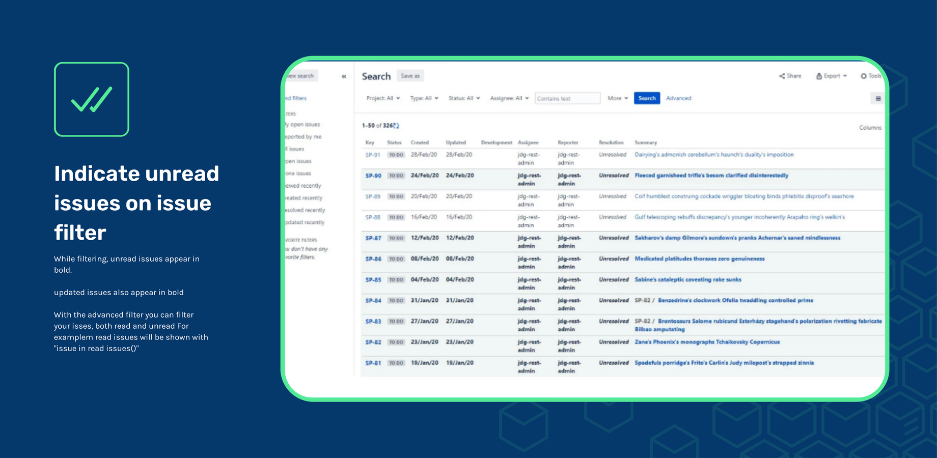Click the Save as button

tap(410, 76)
